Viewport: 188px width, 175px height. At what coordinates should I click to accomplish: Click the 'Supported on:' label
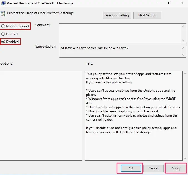46,47
